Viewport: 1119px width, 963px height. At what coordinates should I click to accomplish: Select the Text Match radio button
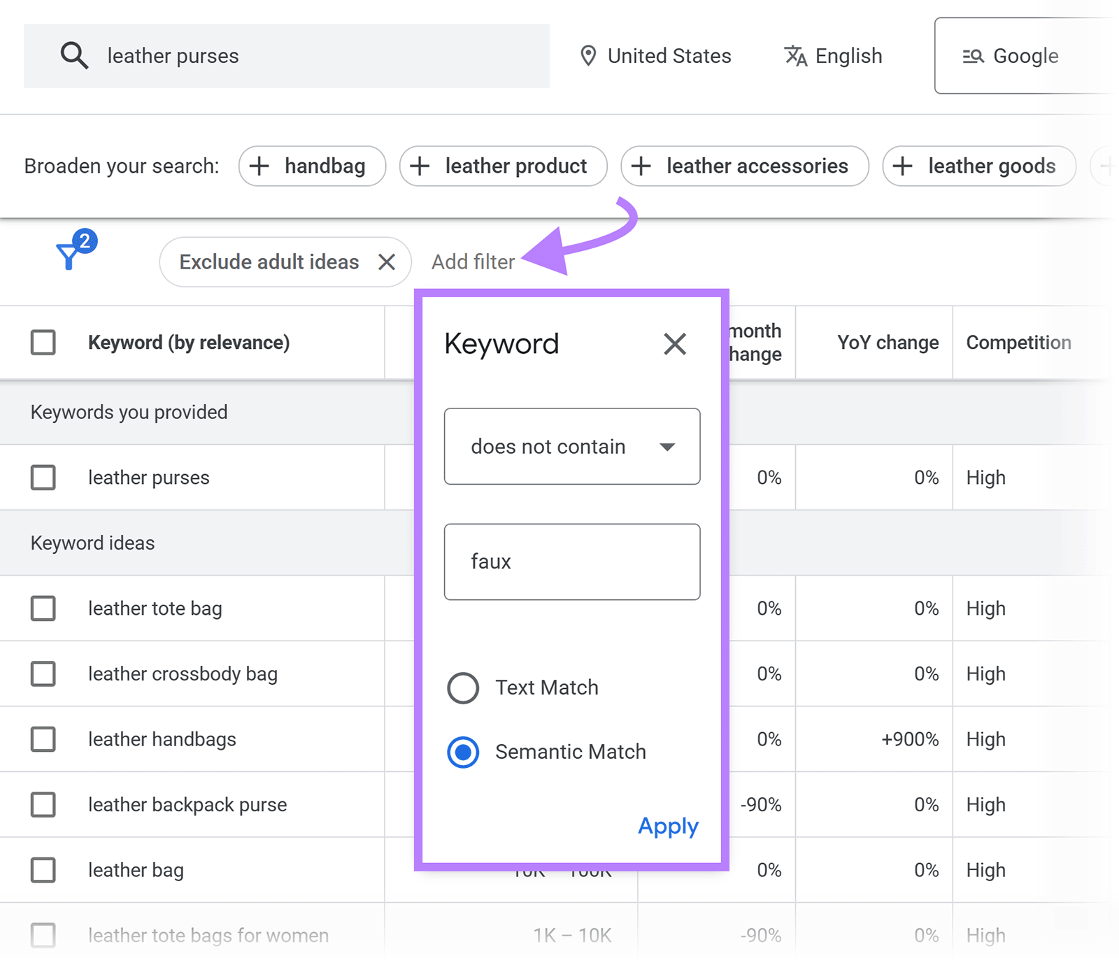click(x=462, y=687)
